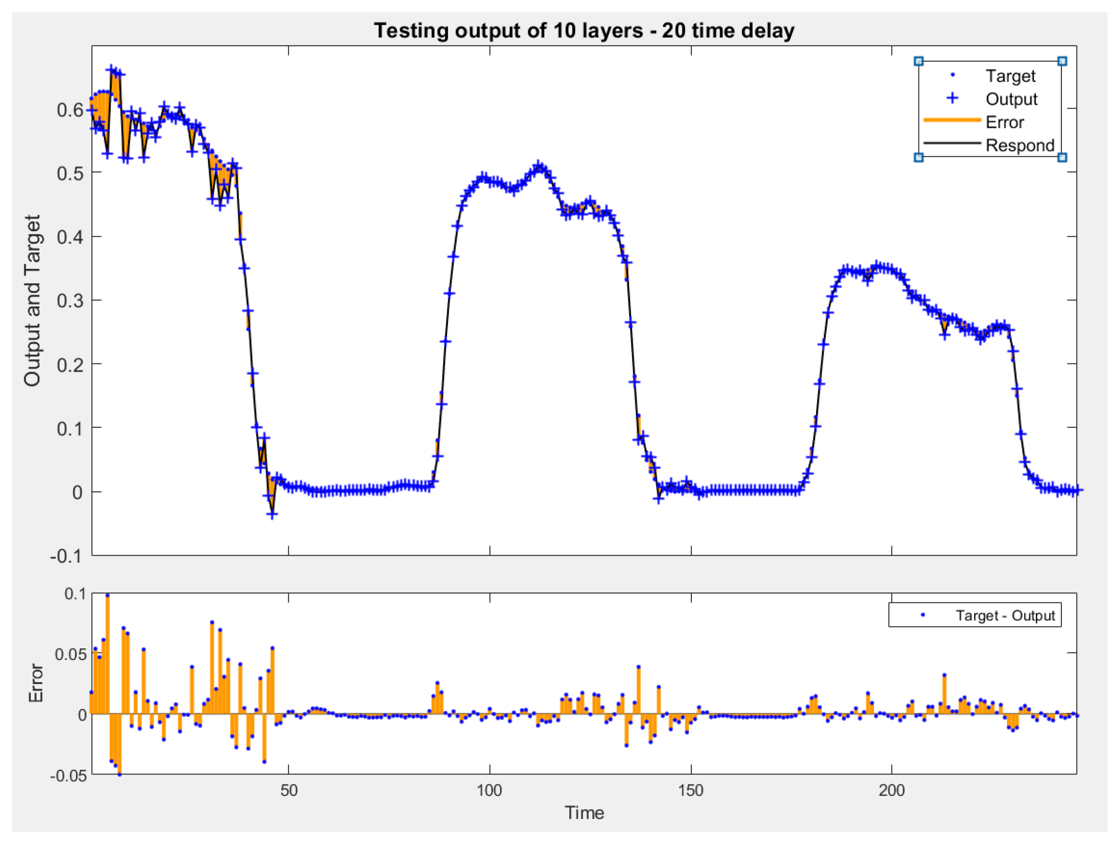1117x844 pixels.
Task: Select the Output label in the legend
Action: [1011, 99]
